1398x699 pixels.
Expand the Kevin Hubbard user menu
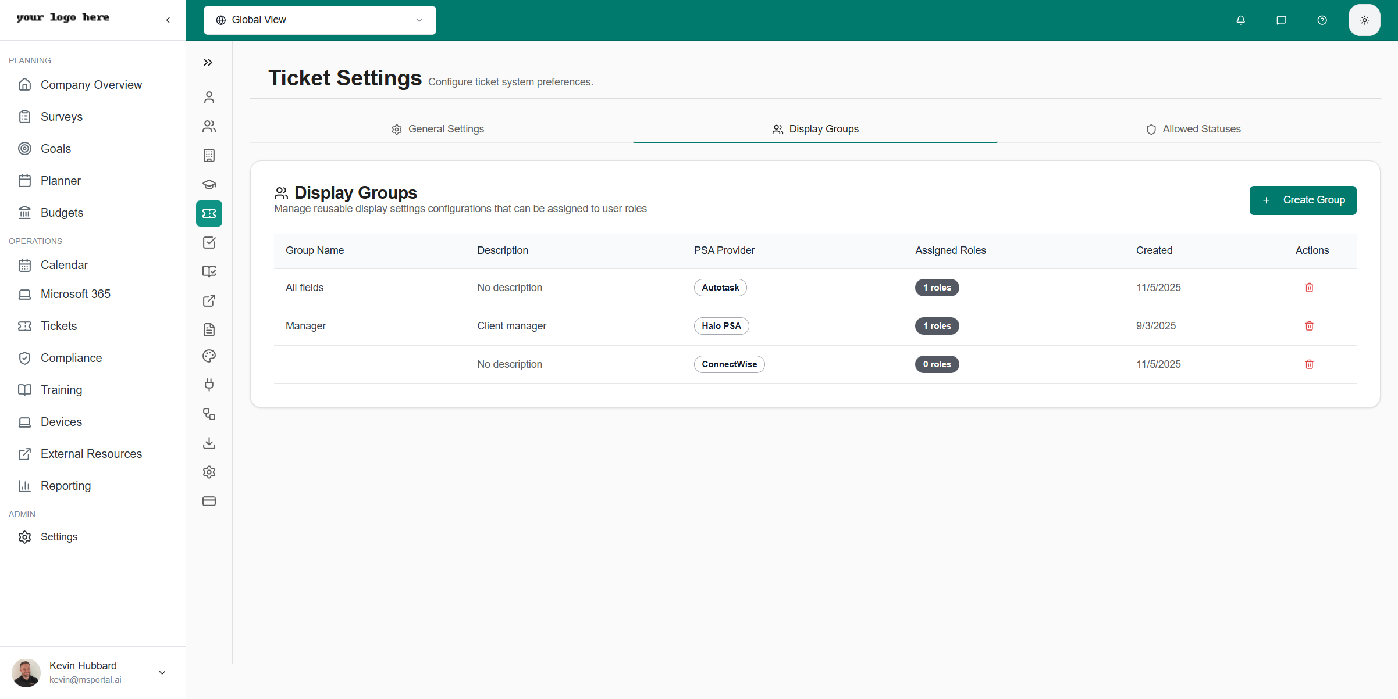pyautogui.click(x=162, y=672)
